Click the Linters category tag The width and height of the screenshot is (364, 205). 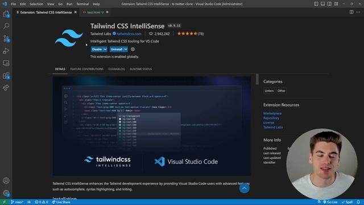point(269,91)
